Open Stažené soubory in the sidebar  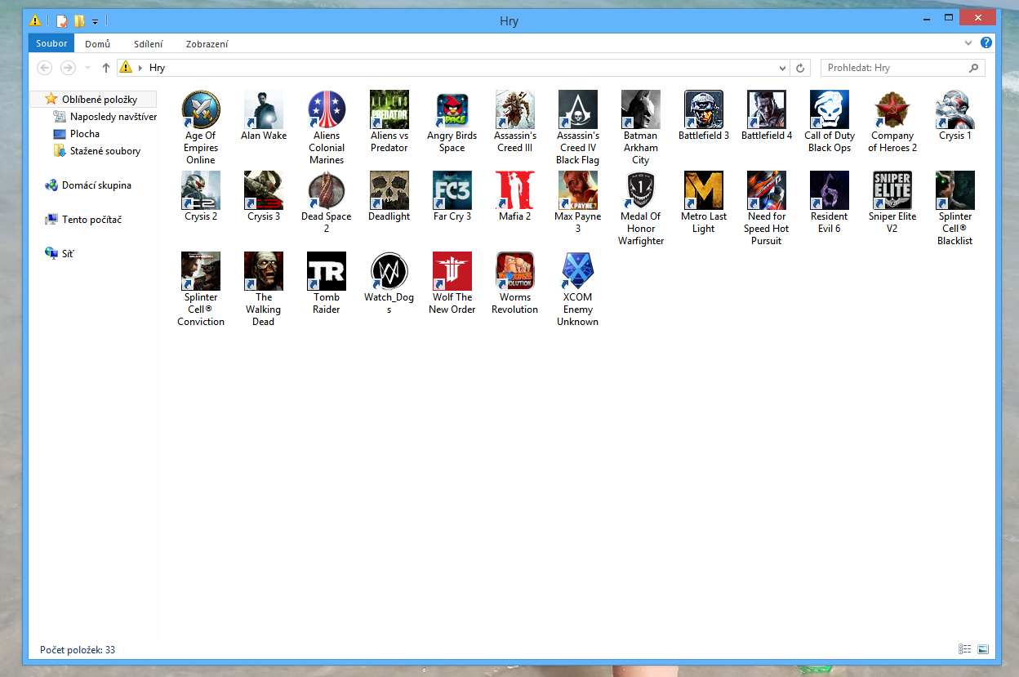(105, 151)
